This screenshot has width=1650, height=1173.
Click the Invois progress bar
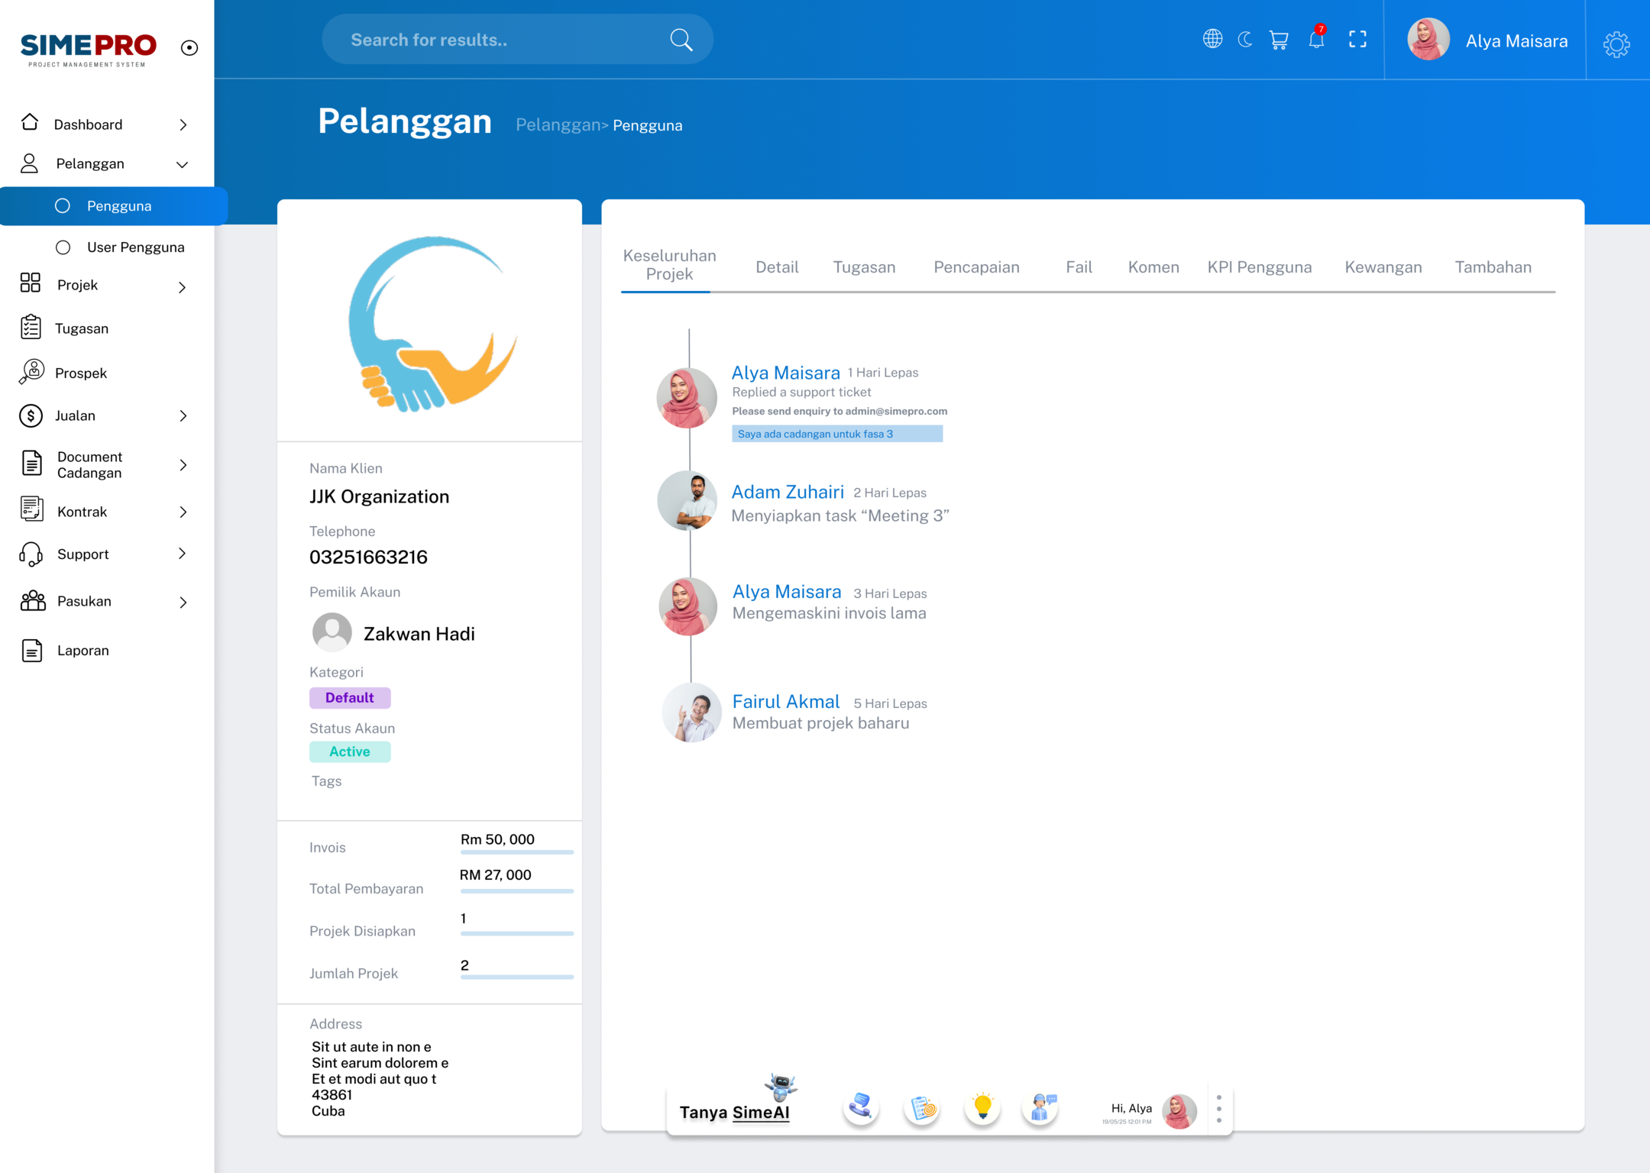[517, 852]
